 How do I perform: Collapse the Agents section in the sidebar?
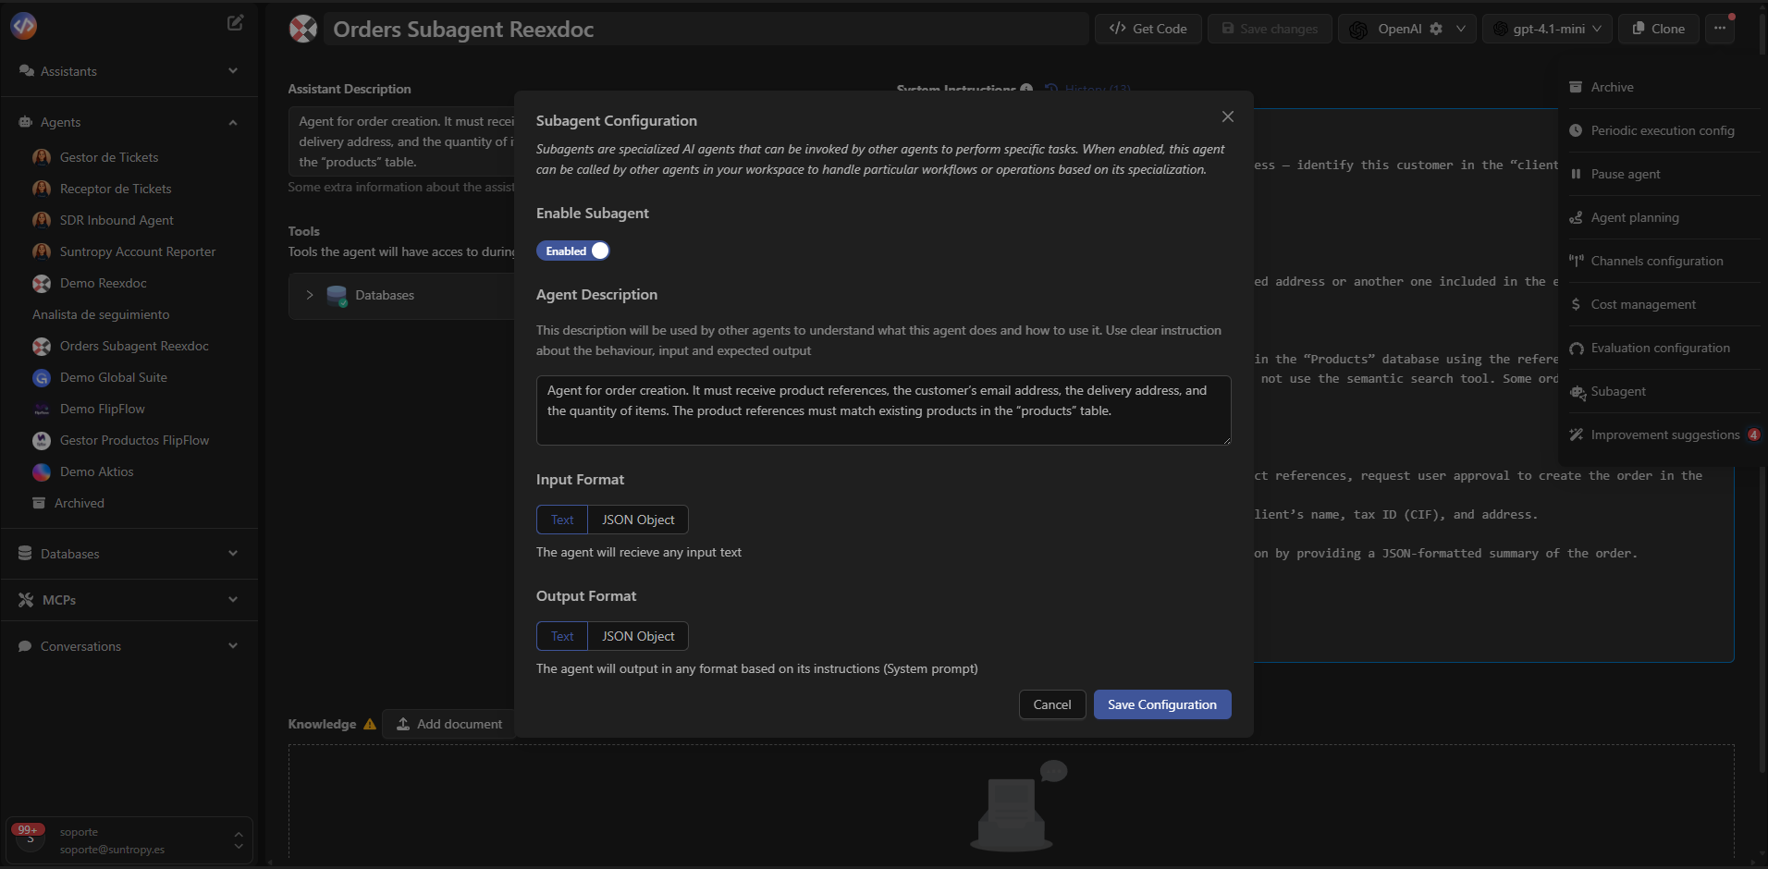click(x=232, y=122)
